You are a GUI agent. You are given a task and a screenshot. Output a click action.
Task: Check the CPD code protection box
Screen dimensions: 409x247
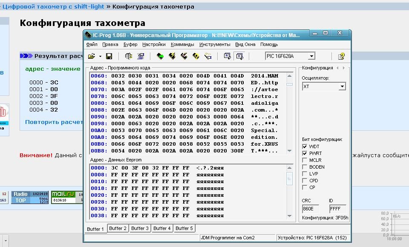pos(304,181)
